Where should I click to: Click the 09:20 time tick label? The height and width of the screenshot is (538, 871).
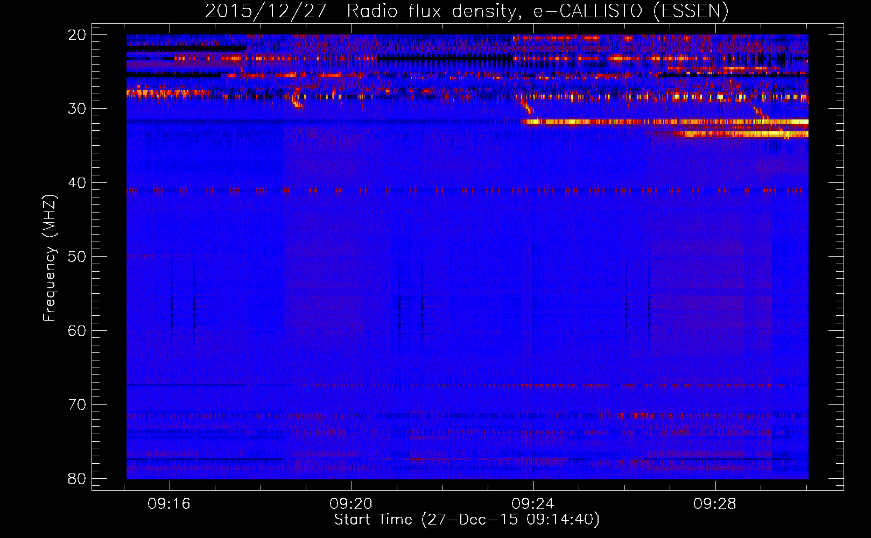point(352,504)
